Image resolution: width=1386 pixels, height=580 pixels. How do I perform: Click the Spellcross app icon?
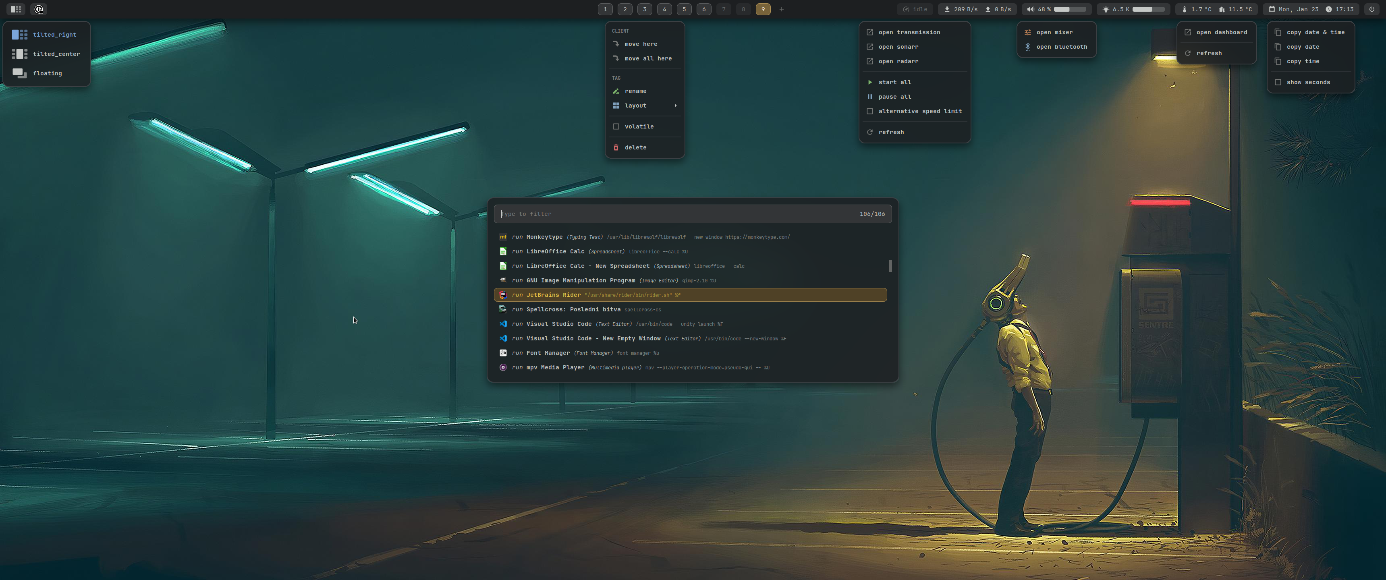coord(503,309)
